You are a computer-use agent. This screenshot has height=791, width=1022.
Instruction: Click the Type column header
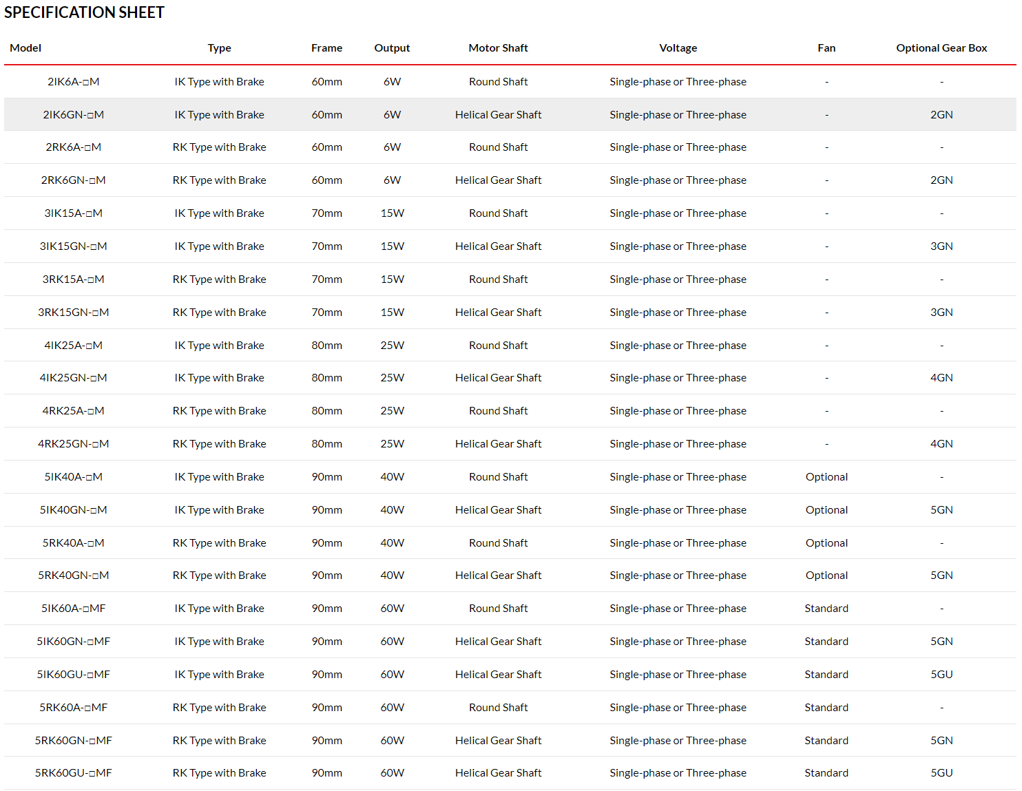click(219, 48)
